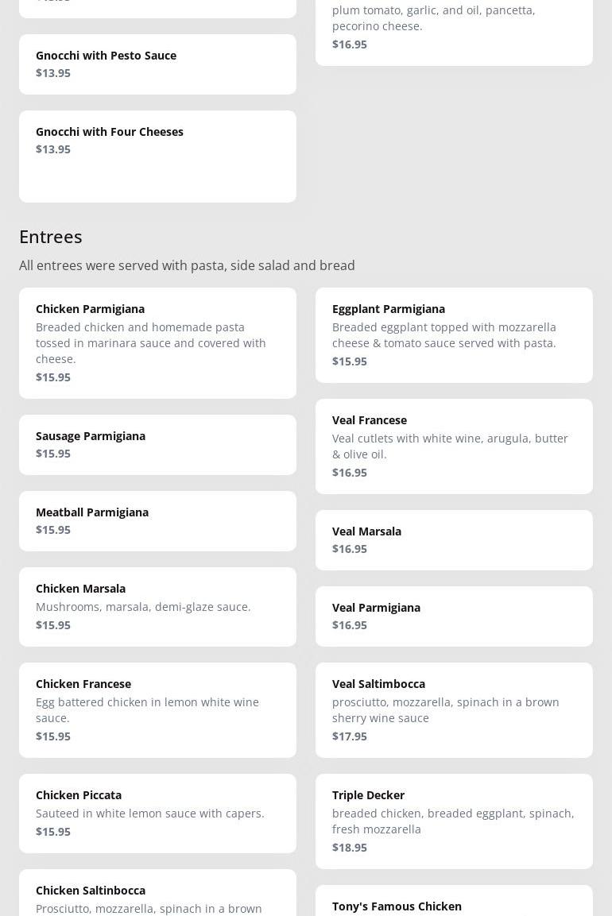This screenshot has height=916, width=612.
Task: Click the Entrees section heading
Action: click(51, 237)
